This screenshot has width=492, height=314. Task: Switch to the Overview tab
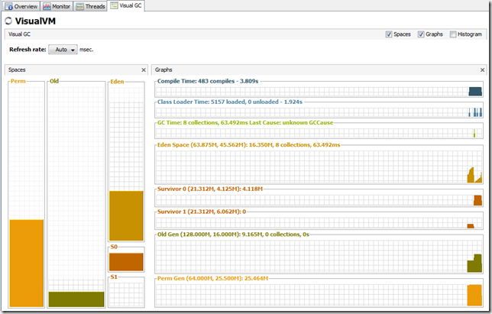point(21,6)
